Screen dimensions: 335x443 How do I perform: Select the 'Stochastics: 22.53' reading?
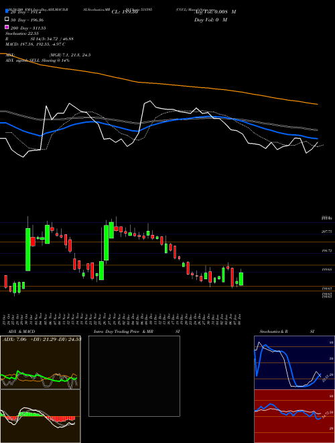[22, 34]
